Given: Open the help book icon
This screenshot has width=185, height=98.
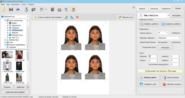Looking at the screenshot, I should click(x=52, y=9).
